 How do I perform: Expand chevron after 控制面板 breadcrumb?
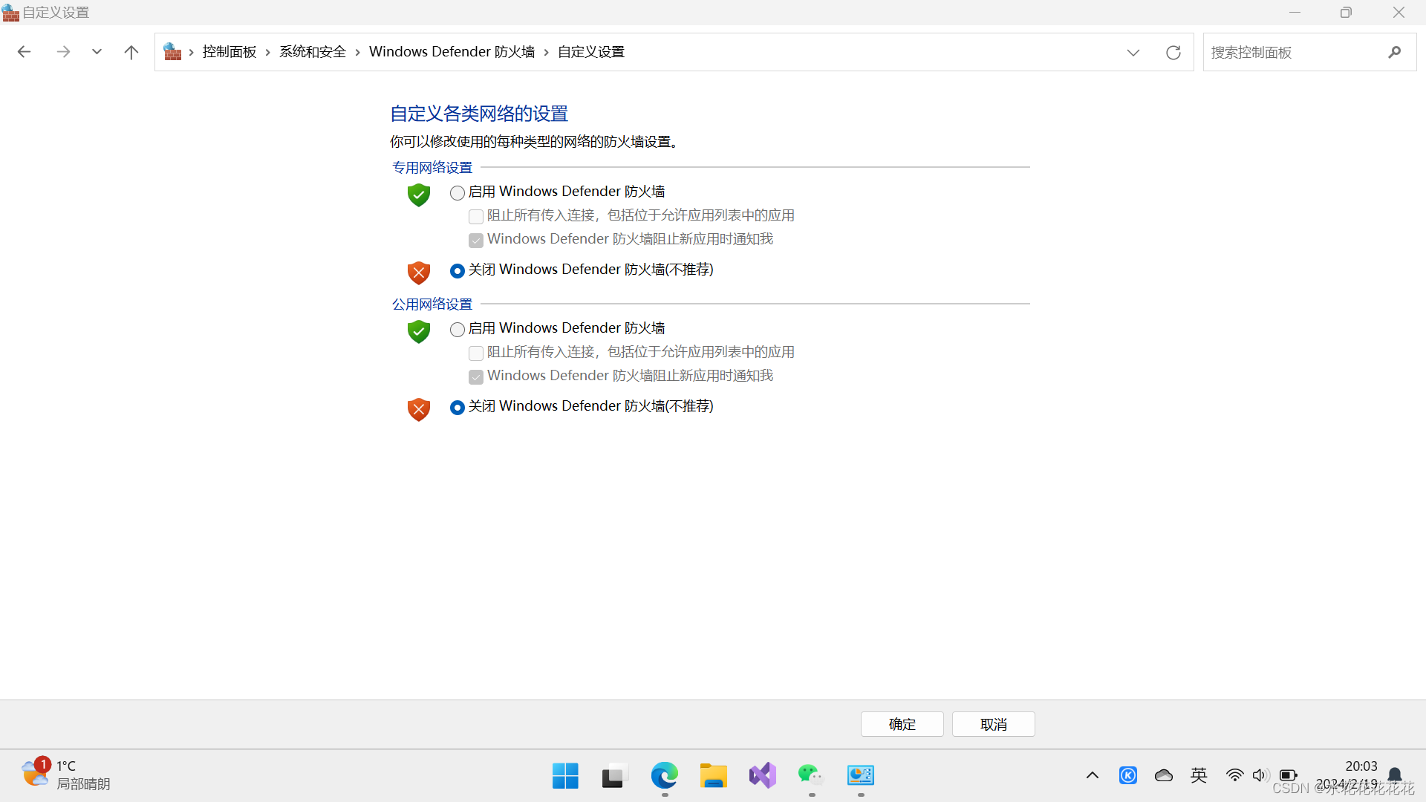268,52
